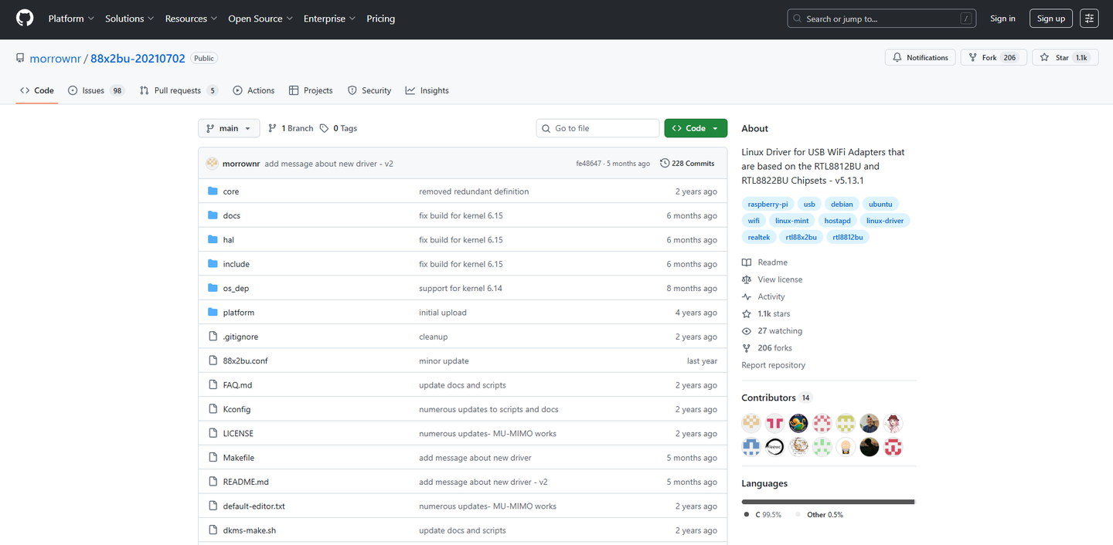
Task: Click the linux-mint topic tag
Action: click(x=791, y=221)
